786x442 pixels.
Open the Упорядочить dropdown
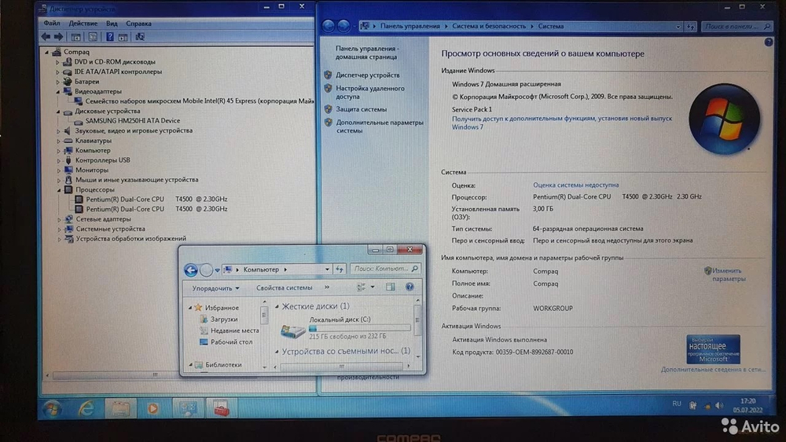[x=215, y=288]
